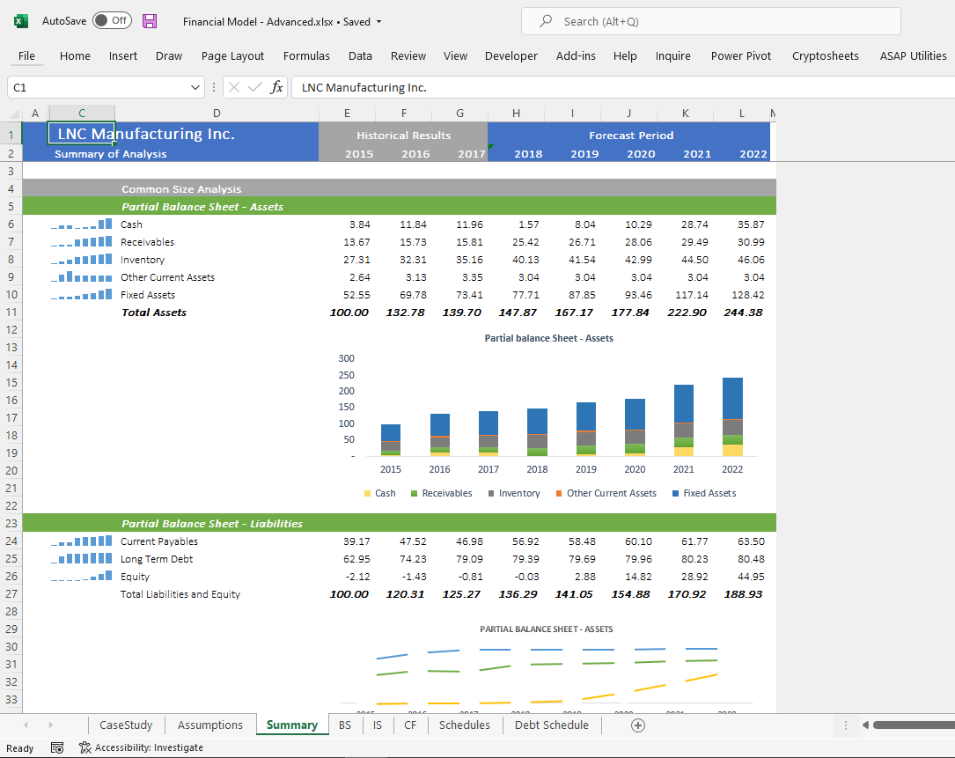Click the Insert Function fx icon
Screen dimensions: 955x758
[x=276, y=87]
